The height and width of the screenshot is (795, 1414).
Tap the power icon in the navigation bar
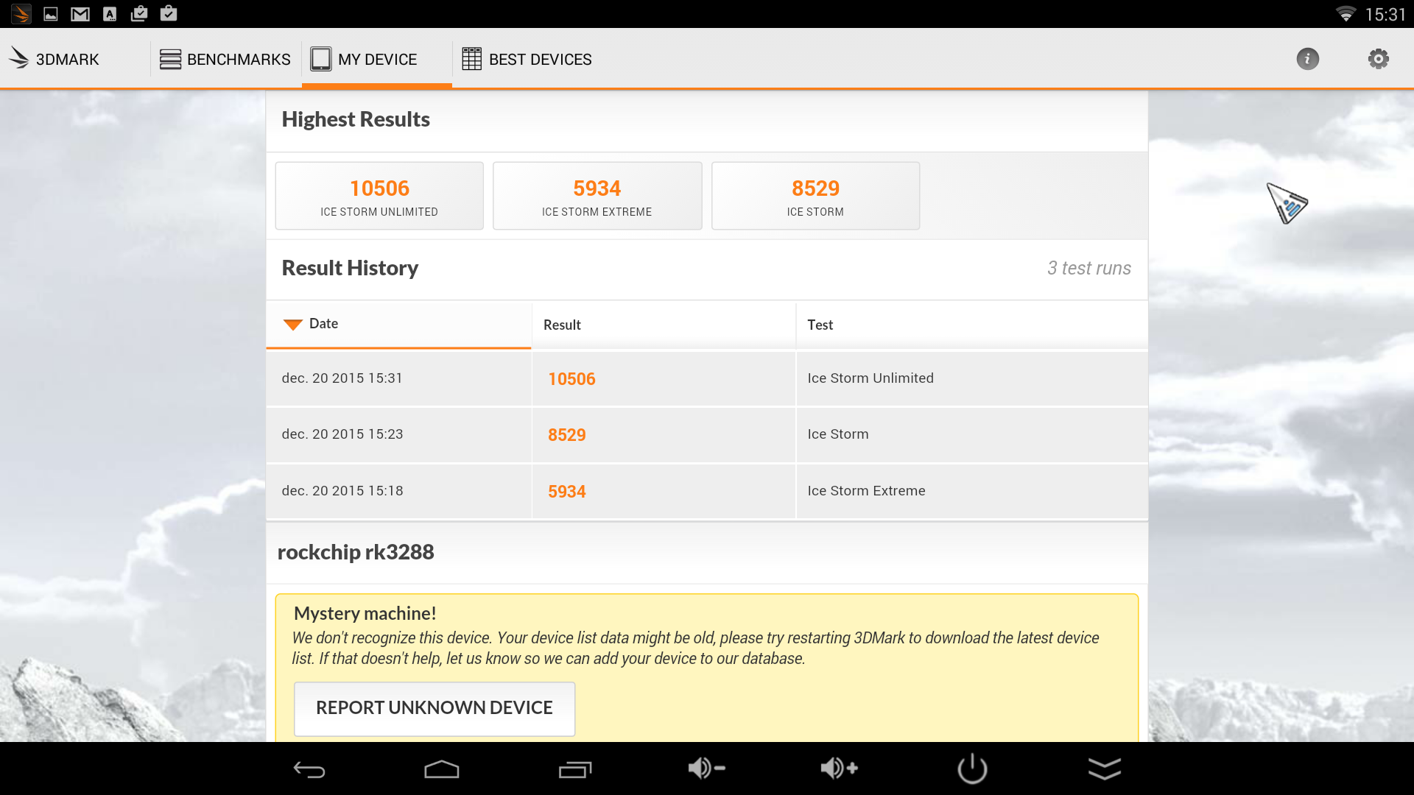tap(972, 768)
